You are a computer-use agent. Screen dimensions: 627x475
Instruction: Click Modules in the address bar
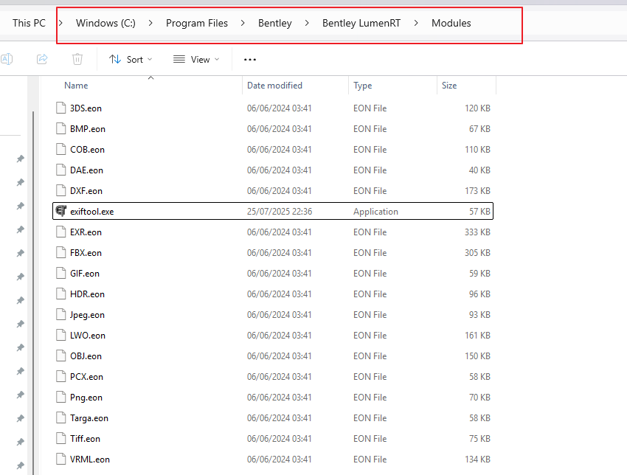(451, 23)
